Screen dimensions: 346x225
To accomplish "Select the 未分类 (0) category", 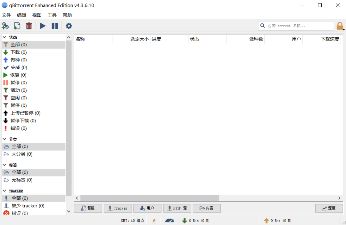I will tap(34, 154).
